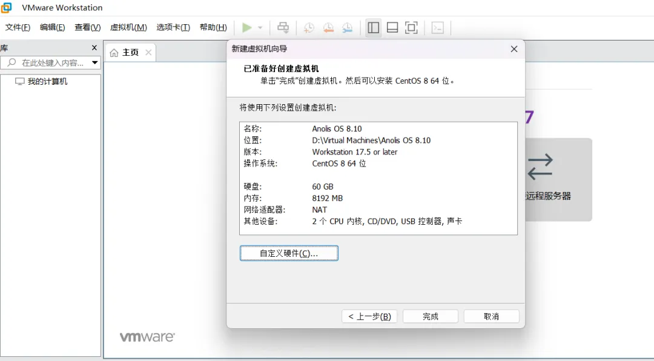Click the take snapshot clock icon
This screenshot has height=361, width=654.
[x=309, y=28]
